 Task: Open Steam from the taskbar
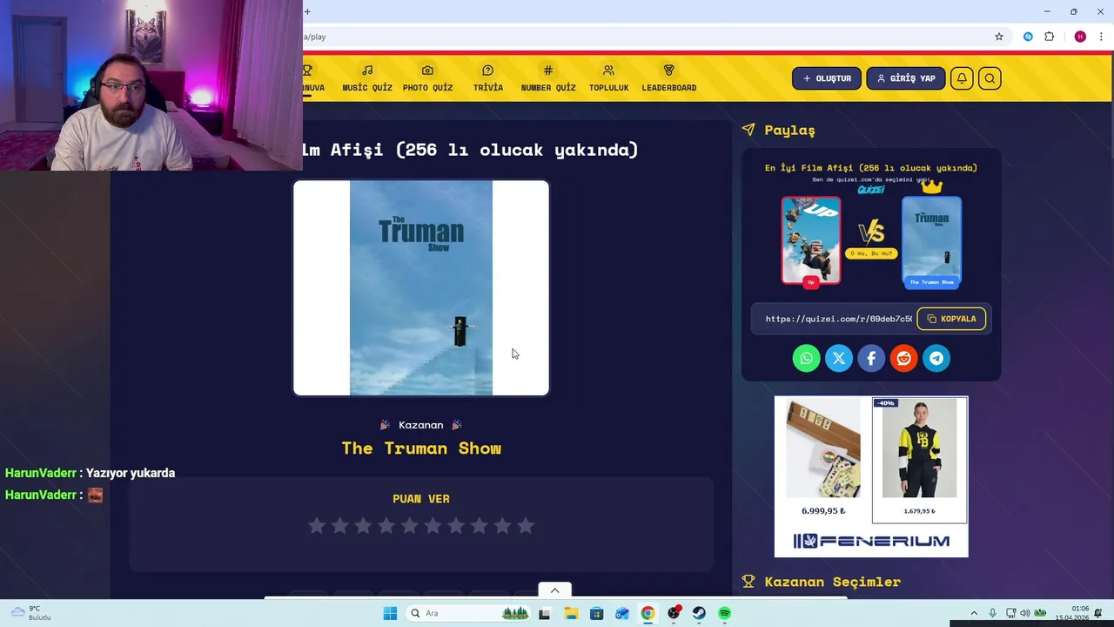pos(699,613)
